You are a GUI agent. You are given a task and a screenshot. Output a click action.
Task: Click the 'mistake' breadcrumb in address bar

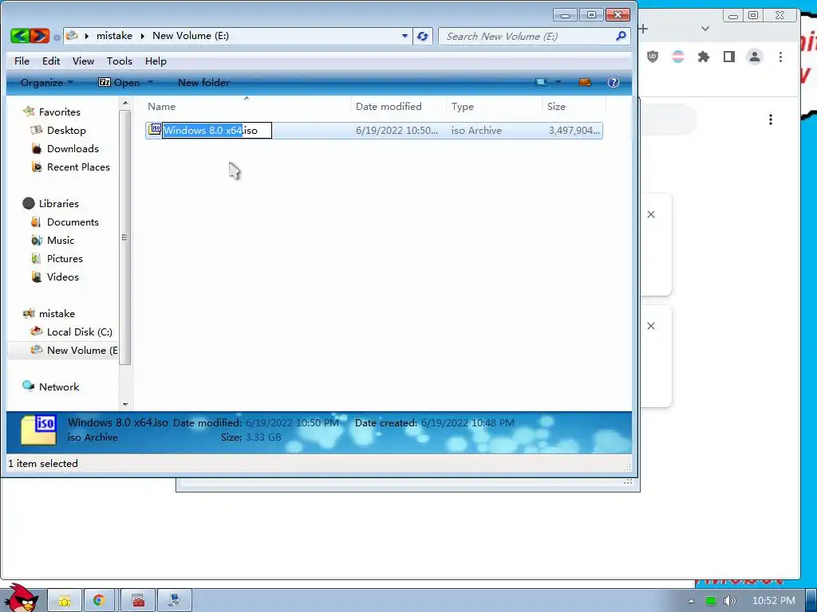(x=114, y=36)
